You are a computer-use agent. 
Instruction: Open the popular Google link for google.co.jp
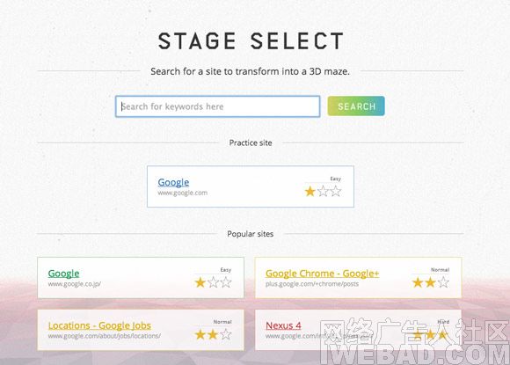[x=63, y=274]
